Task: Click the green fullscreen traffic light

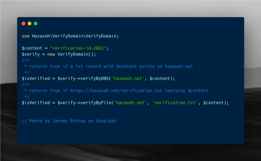Action: pos(36,23)
